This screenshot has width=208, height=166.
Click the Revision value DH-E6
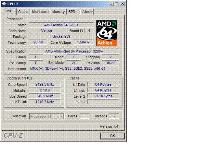coord(110,63)
